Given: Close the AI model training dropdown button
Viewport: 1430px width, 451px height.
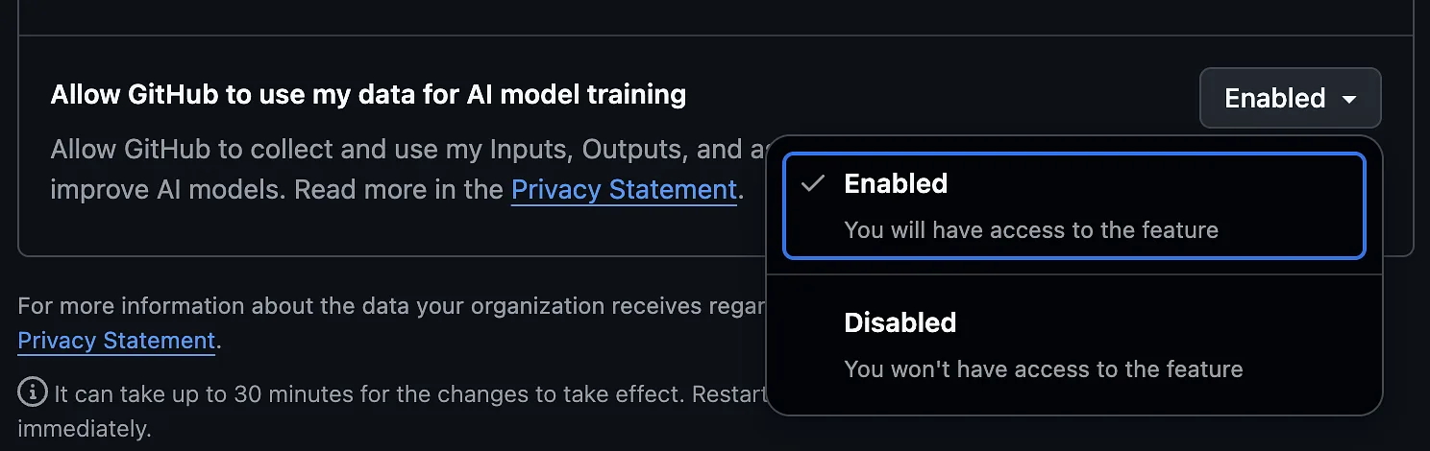Looking at the screenshot, I should pyautogui.click(x=1290, y=98).
